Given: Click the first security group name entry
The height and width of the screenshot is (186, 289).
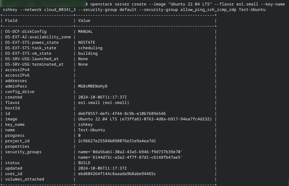Looking at the screenshot, I should click(130, 152).
